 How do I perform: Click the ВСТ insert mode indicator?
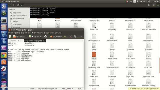click(79, 89)
